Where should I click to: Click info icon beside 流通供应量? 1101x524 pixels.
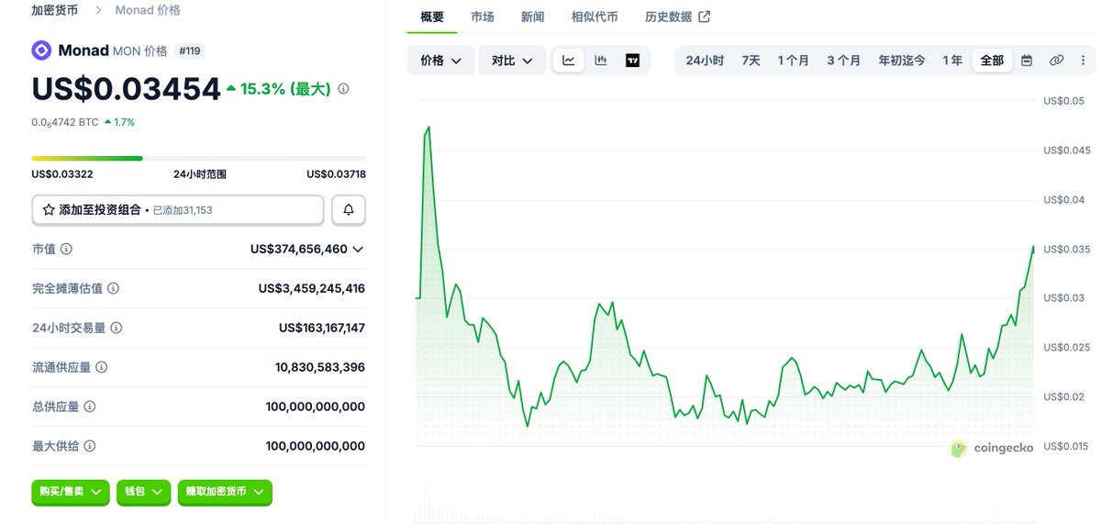(101, 367)
